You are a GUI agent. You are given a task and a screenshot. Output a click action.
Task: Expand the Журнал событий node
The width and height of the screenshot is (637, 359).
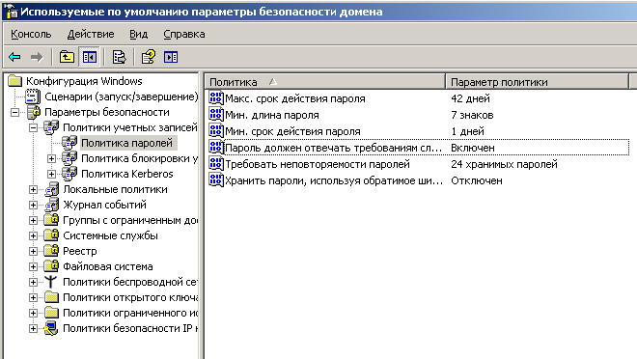pos(34,205)
